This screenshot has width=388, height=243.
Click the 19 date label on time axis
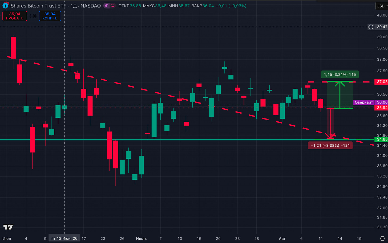359,238
